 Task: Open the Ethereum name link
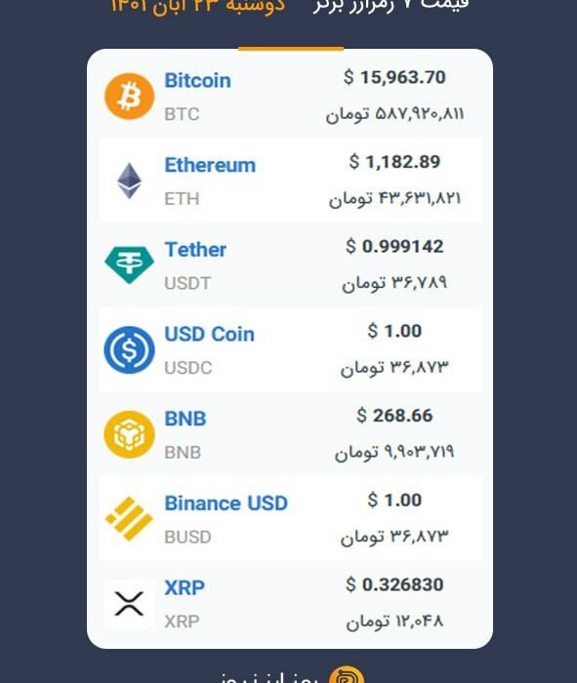pyautogui.click(x=210, y=165)
